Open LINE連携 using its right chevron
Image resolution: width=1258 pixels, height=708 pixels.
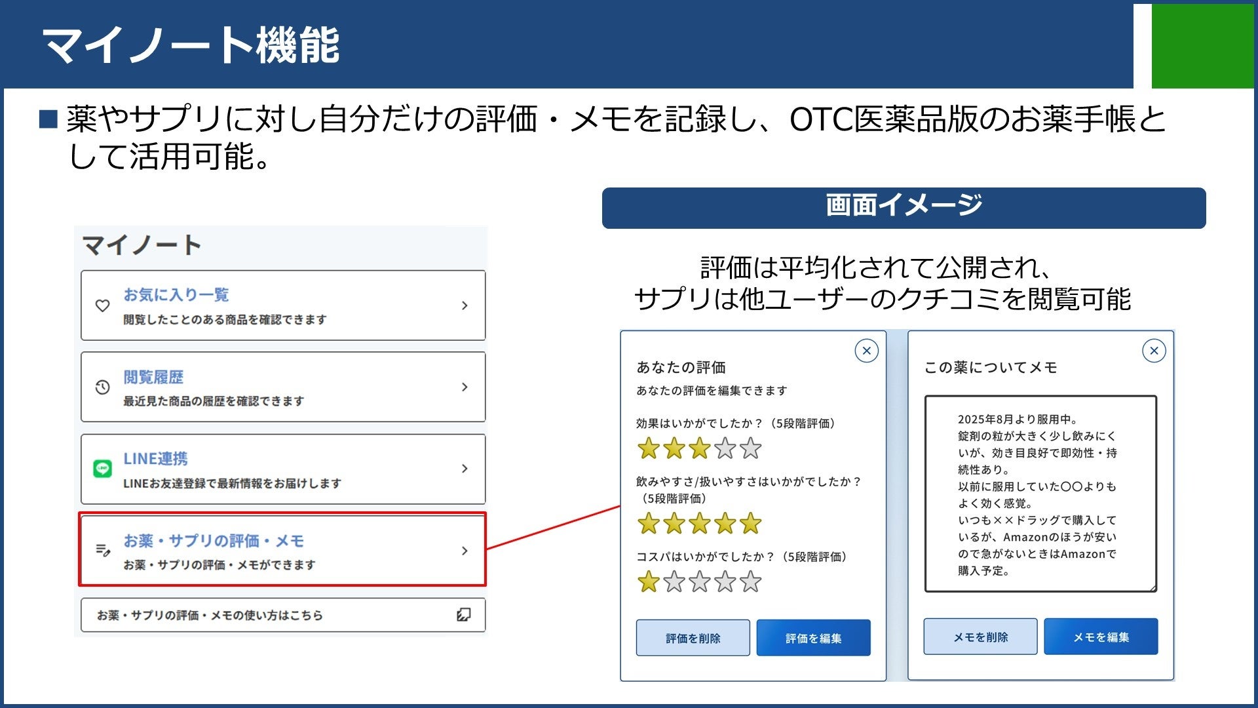click(465, 469)
